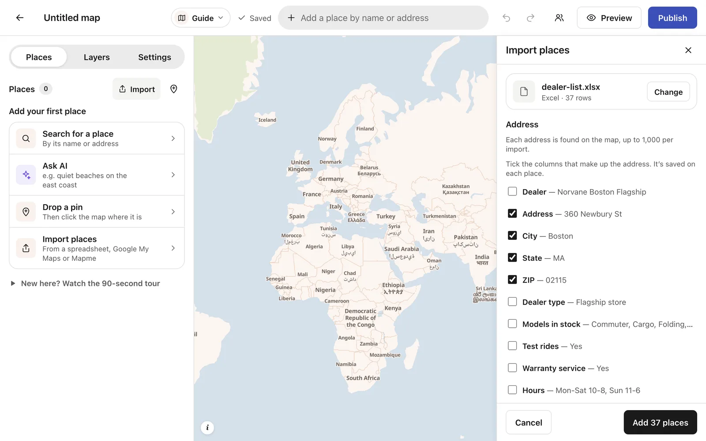
Task: Tick the Dealer column checkbox
Action: pos(512,191)
